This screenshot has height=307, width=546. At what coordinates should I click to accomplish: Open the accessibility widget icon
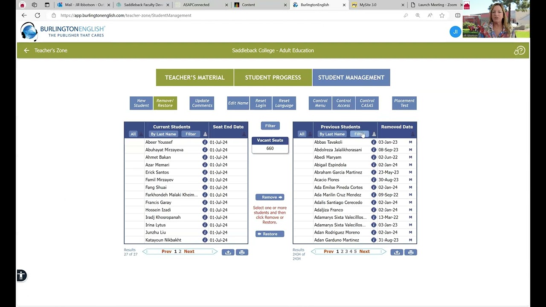click(x=21, y=276)
